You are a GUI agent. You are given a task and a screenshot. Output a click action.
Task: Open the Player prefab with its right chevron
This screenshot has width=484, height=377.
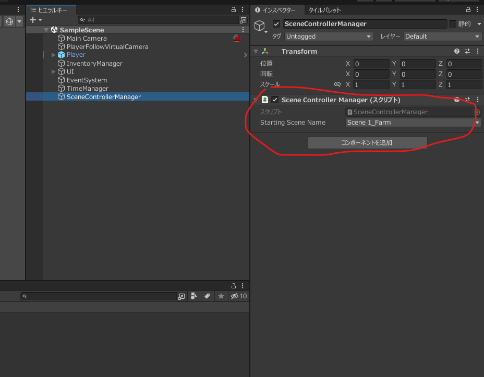click(246, 55)
